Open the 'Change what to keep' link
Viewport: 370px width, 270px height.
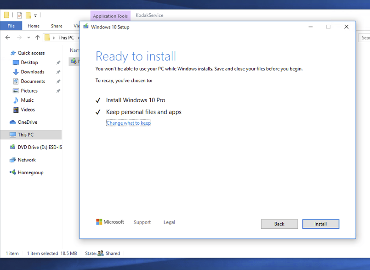(129, 123)
